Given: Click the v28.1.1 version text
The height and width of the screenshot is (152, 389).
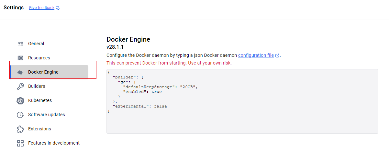Looking at the screenshot, I should coord(115,47).
